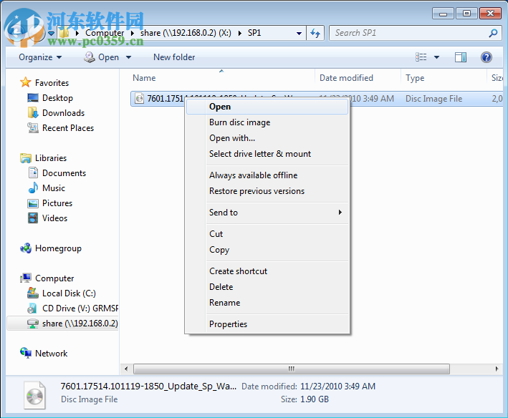Viewport: 508px width, 418px height.
Task: Click Cut in the context menu
Action: point(267,234)
